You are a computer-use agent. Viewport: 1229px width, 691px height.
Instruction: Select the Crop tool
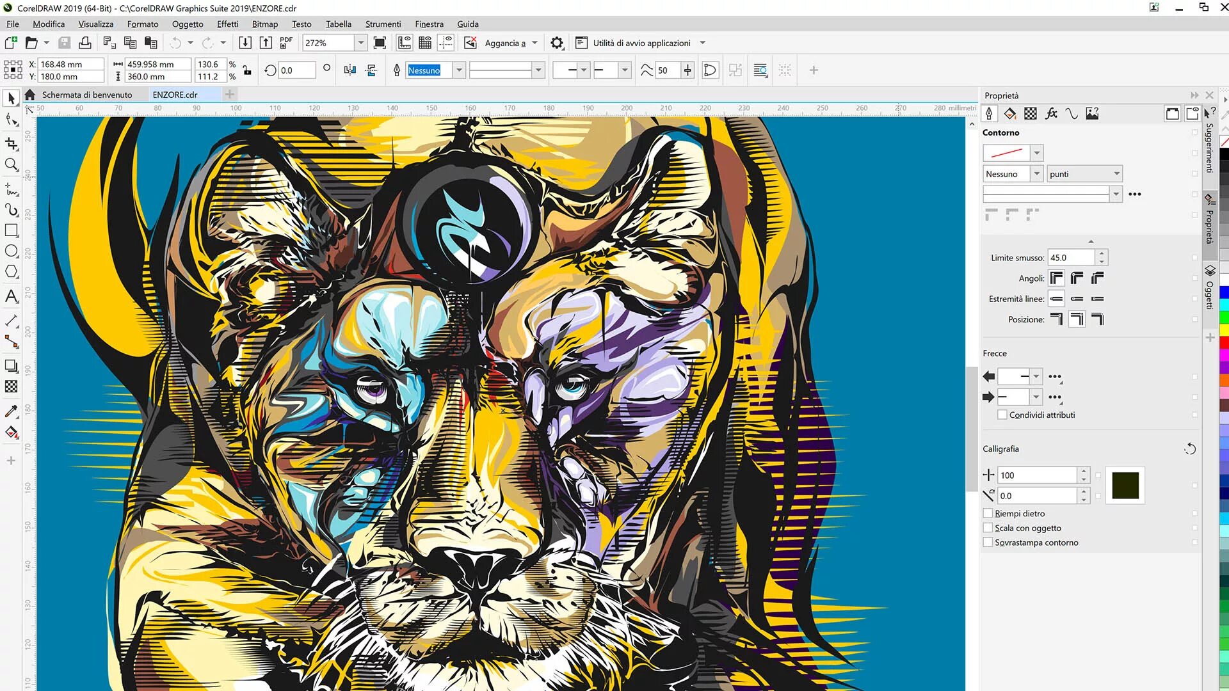coord(11,143)
